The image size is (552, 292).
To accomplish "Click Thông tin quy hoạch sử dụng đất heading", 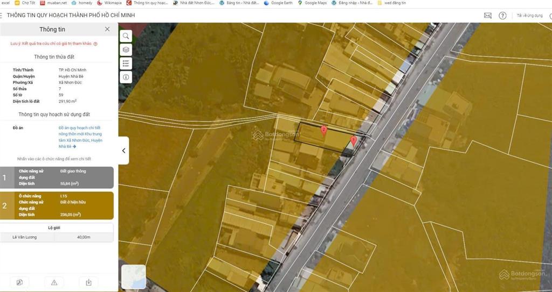I will click(54, 114).
